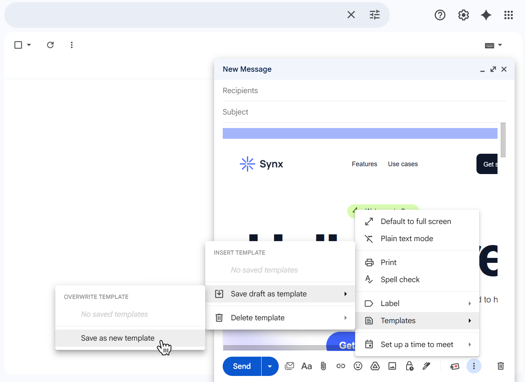Expand Set up a time arrow
The image size is (525, 382).
click(470, 345)
